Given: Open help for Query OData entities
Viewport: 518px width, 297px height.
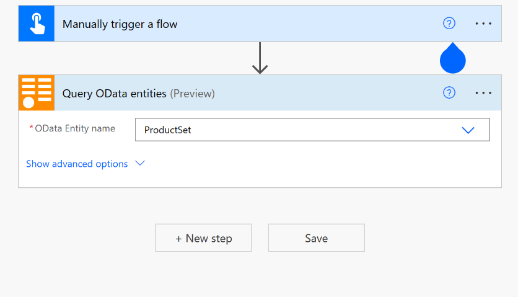Looking at the screenshot, I should click(449, 93).
